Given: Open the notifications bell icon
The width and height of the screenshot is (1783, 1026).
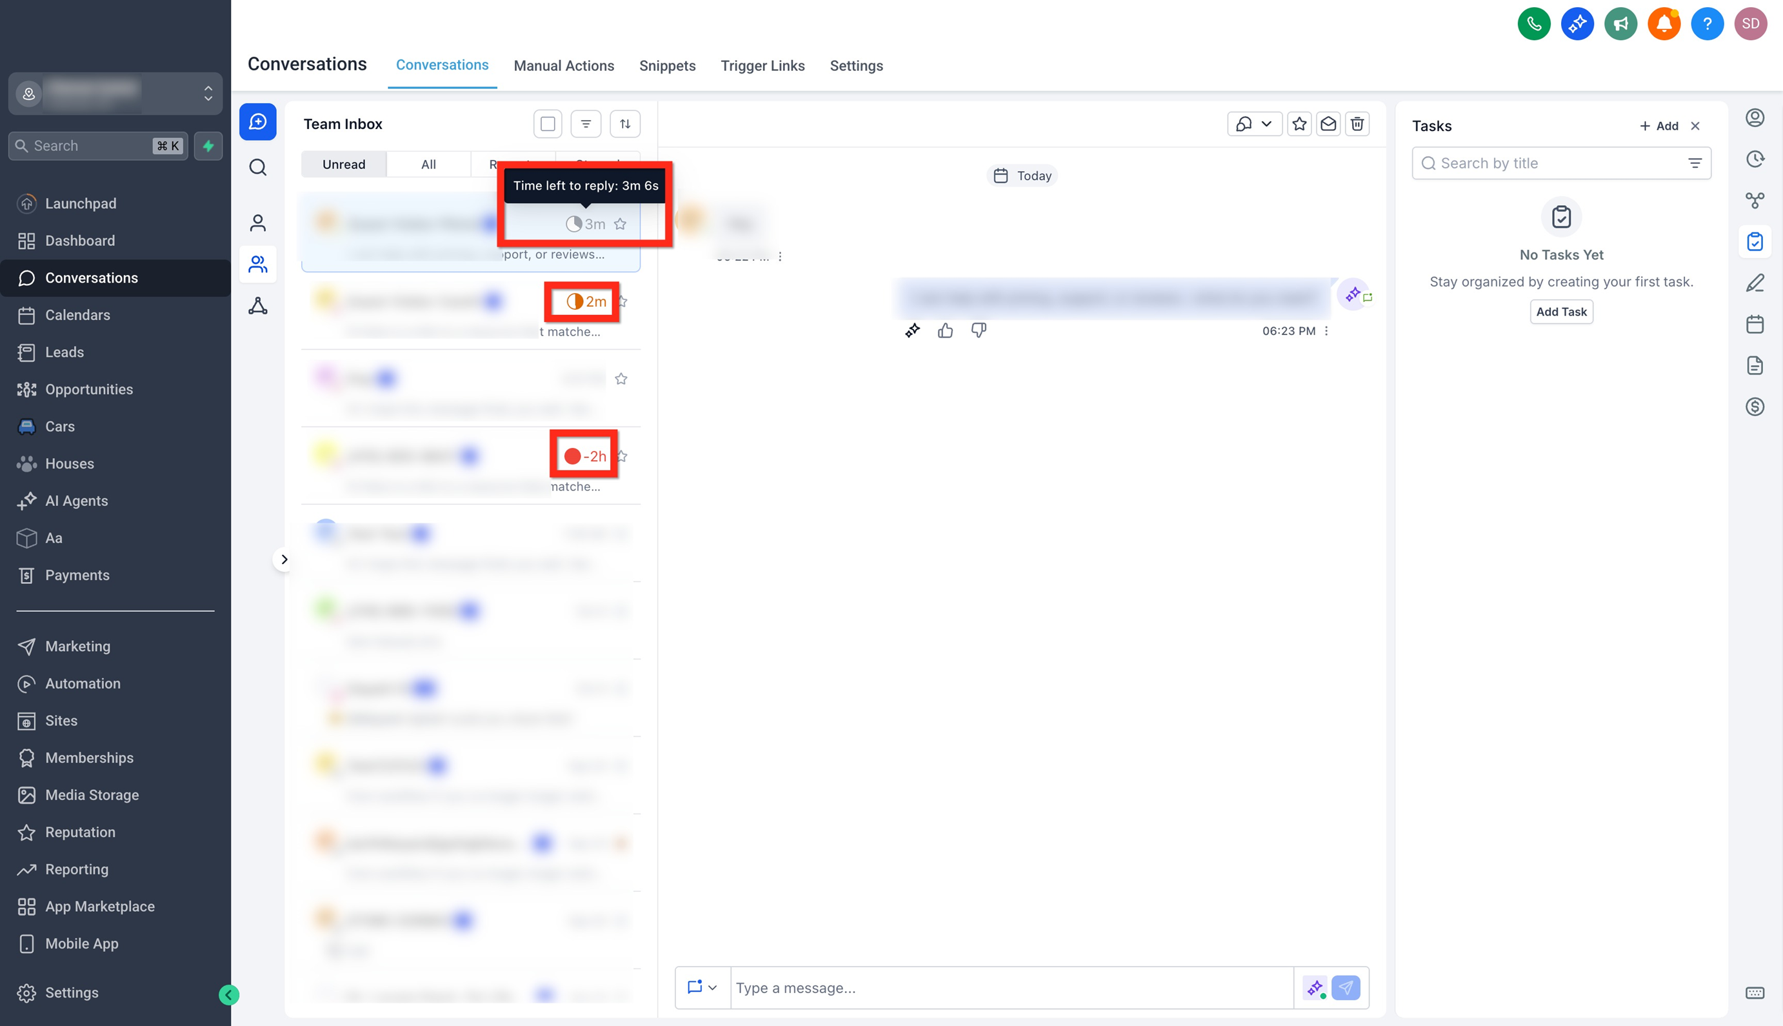Looking at the screenshot, I should 1663,24.
